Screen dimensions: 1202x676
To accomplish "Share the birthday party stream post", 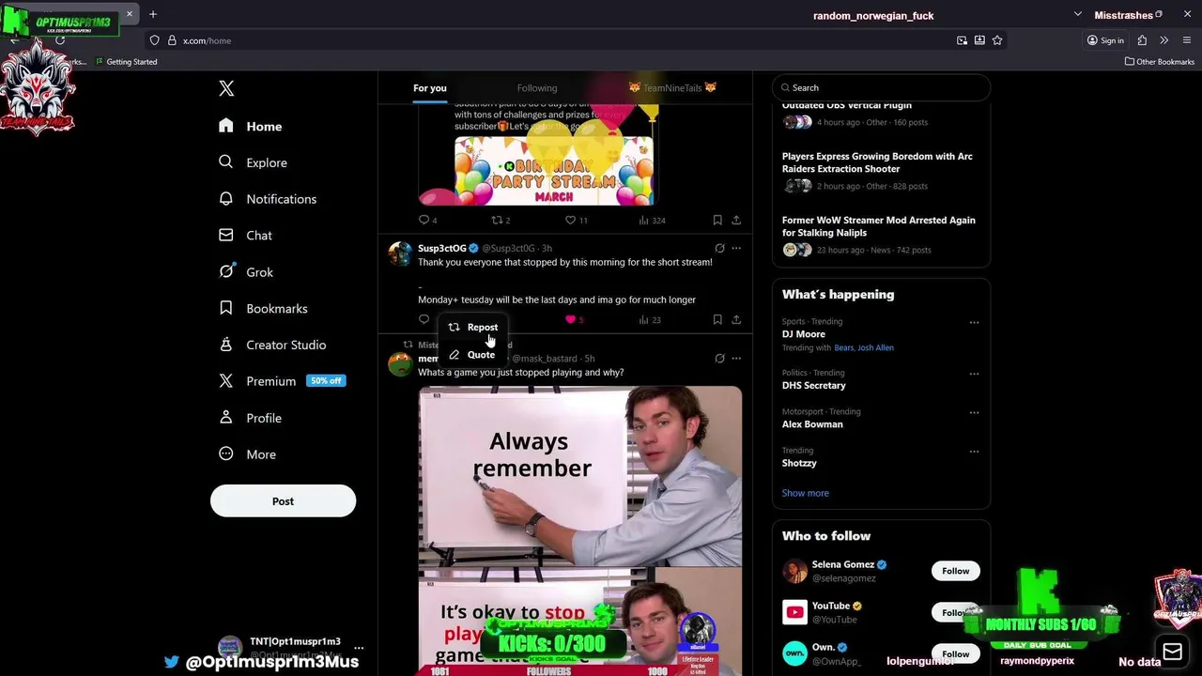I will click(x=736, y=221).
